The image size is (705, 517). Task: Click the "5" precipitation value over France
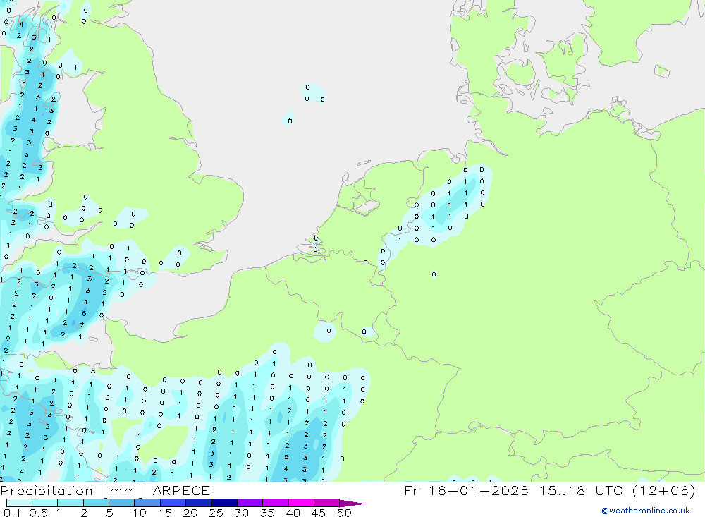(x=286, y=457)
